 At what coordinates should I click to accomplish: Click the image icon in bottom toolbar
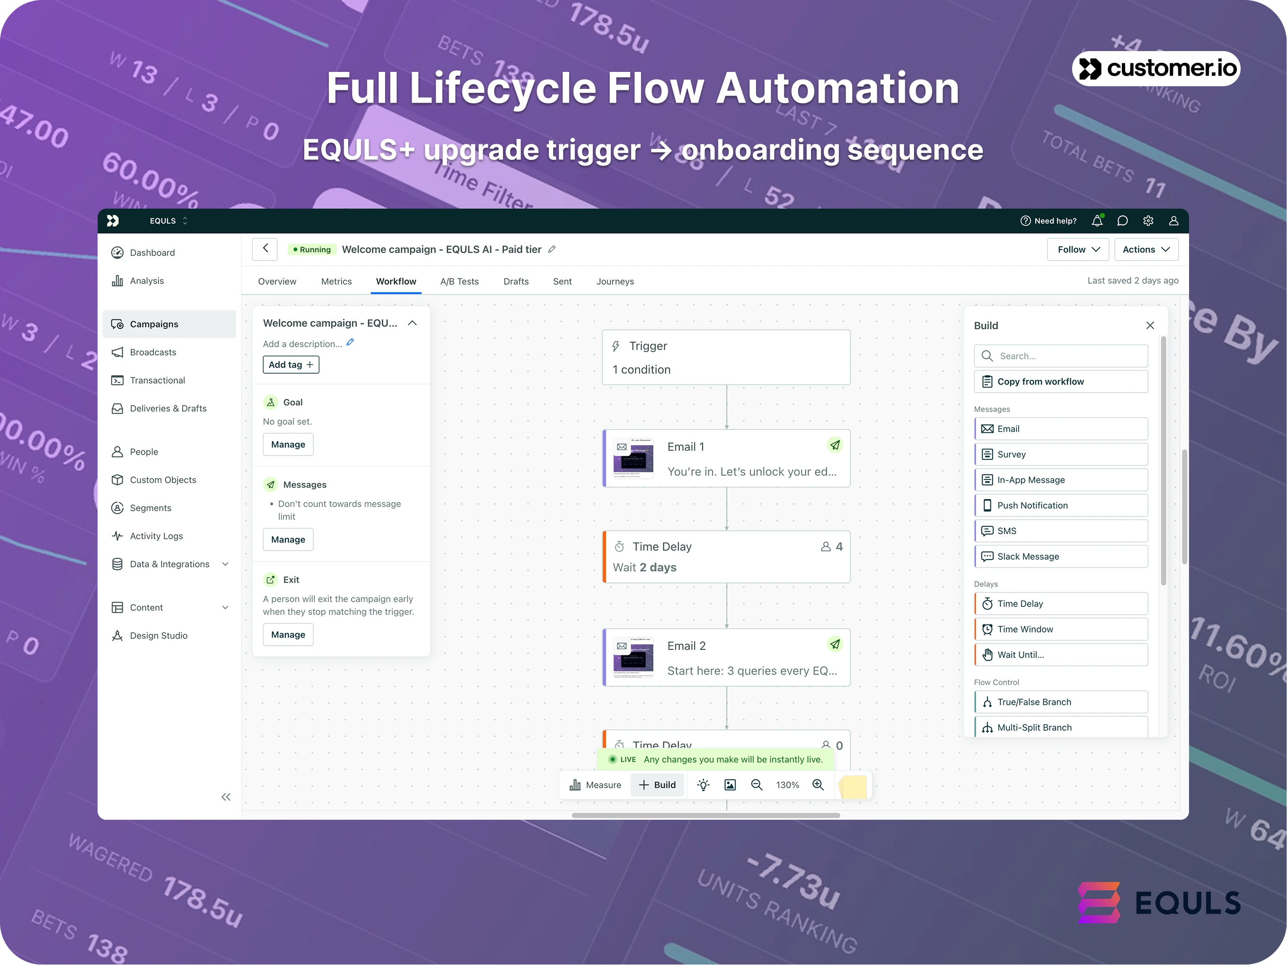(730, 785)
